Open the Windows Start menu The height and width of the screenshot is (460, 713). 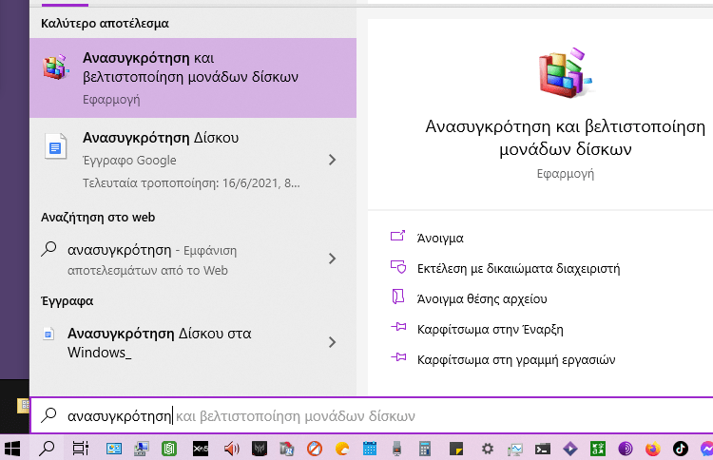click(x=14, y=448)
